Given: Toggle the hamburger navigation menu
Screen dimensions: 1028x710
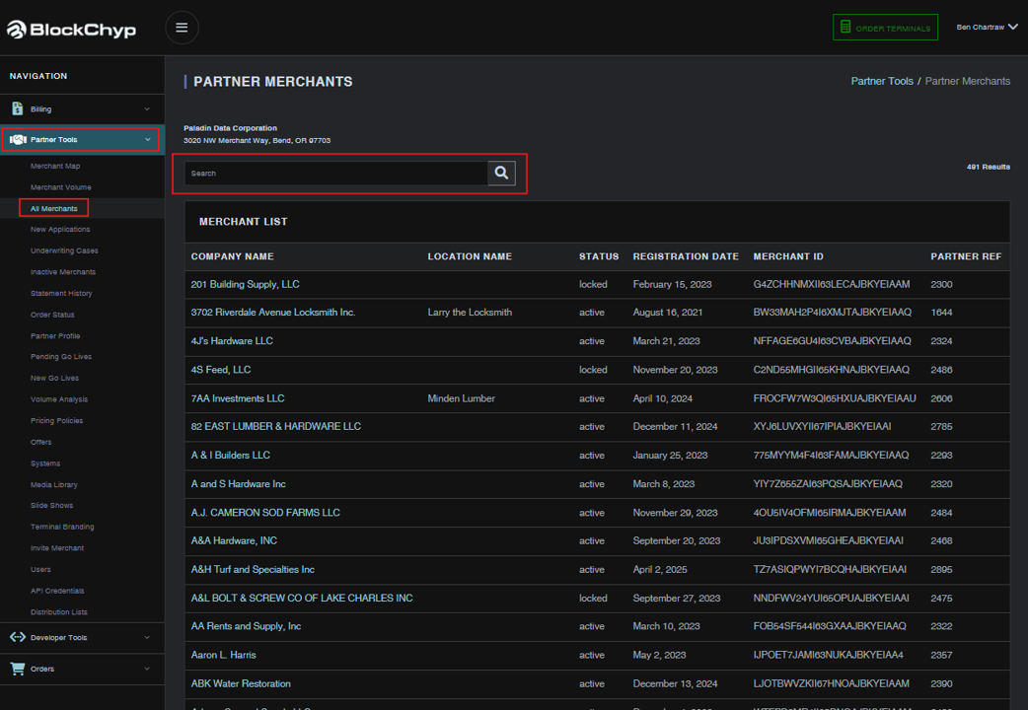Looking at the screenshot, I should click(182, 28).
